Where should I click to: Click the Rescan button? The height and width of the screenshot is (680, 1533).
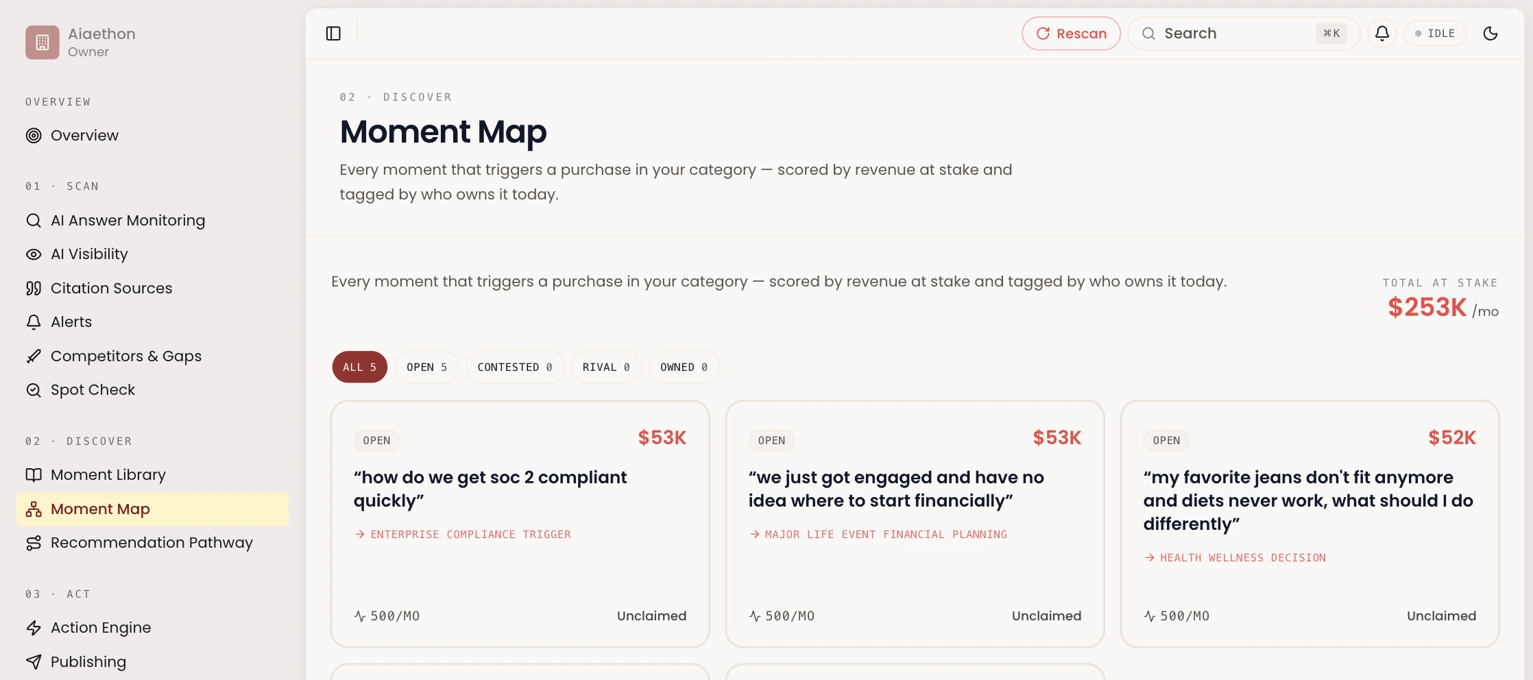click(x=1071, y=34)
